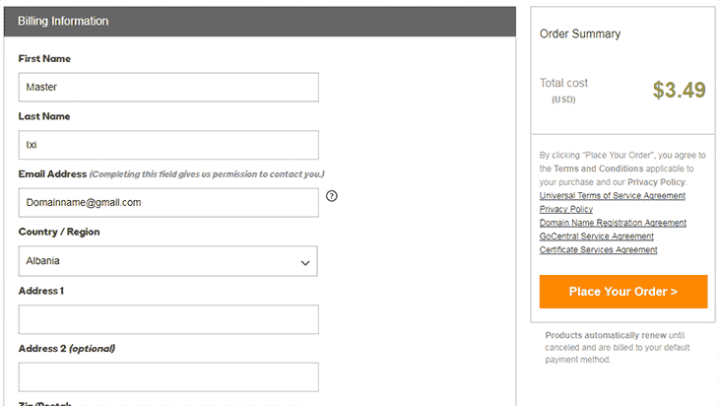Click the Address 2 (optional) label
This screenshot has height=406, width=719.
(x=67, y=349)
